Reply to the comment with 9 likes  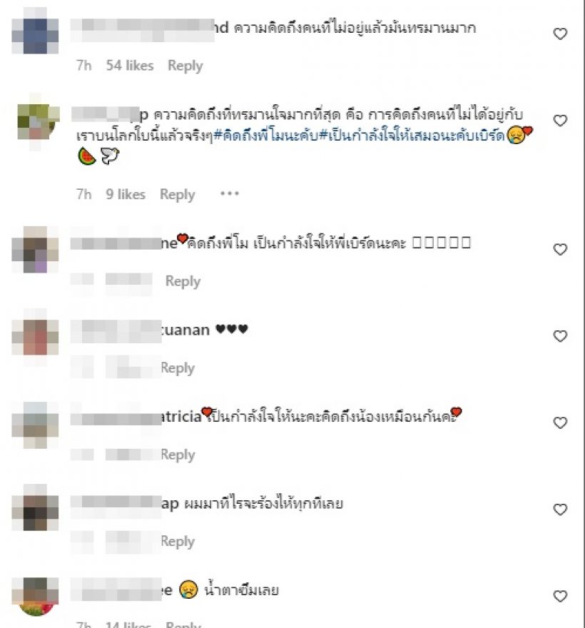pos(178,195)
